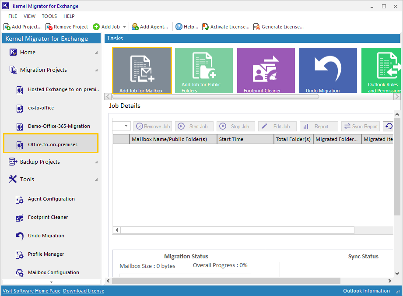Click the Total Folder(s) column header

294,139
